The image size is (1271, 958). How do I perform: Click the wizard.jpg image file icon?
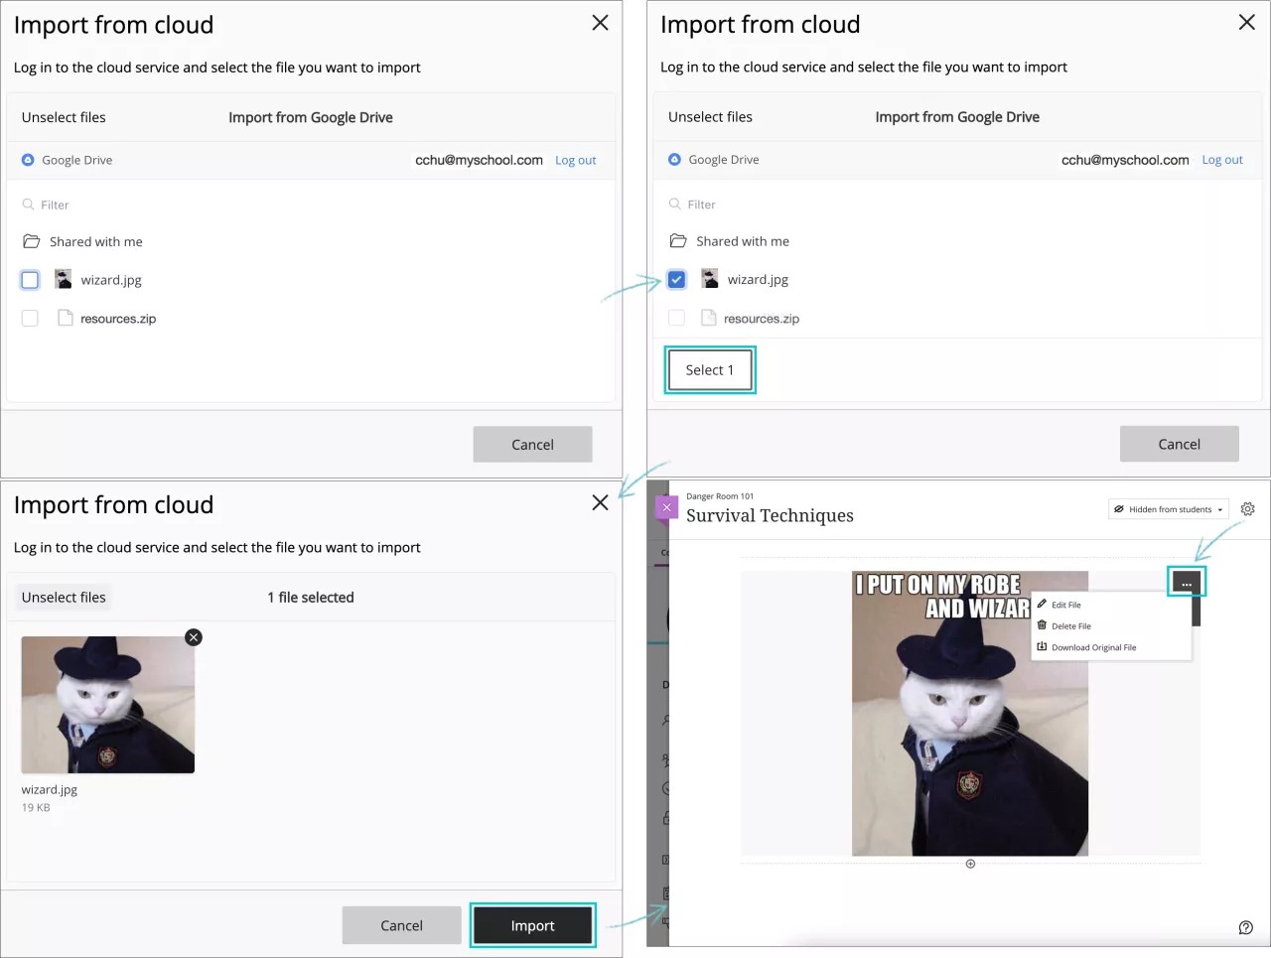tap(64, 279)
